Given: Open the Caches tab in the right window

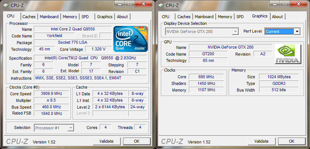Looking at the screenshot, I should click(x=184, y=17).
